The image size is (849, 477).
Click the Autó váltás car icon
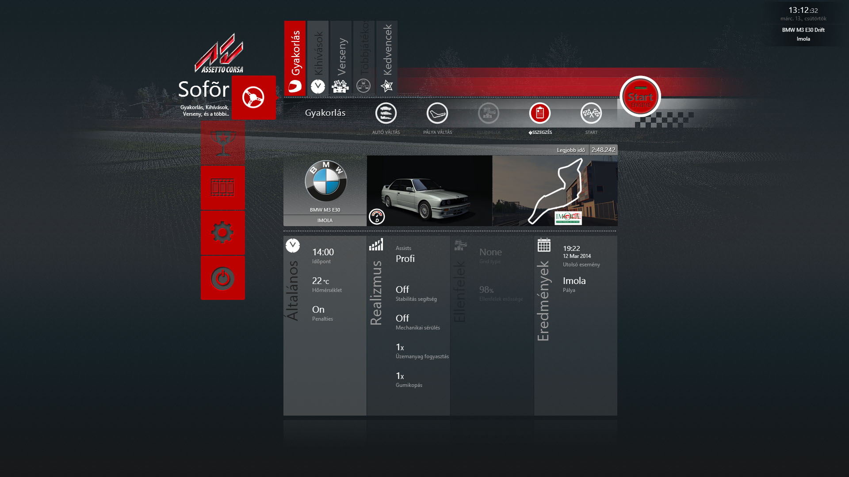point(386,114)
